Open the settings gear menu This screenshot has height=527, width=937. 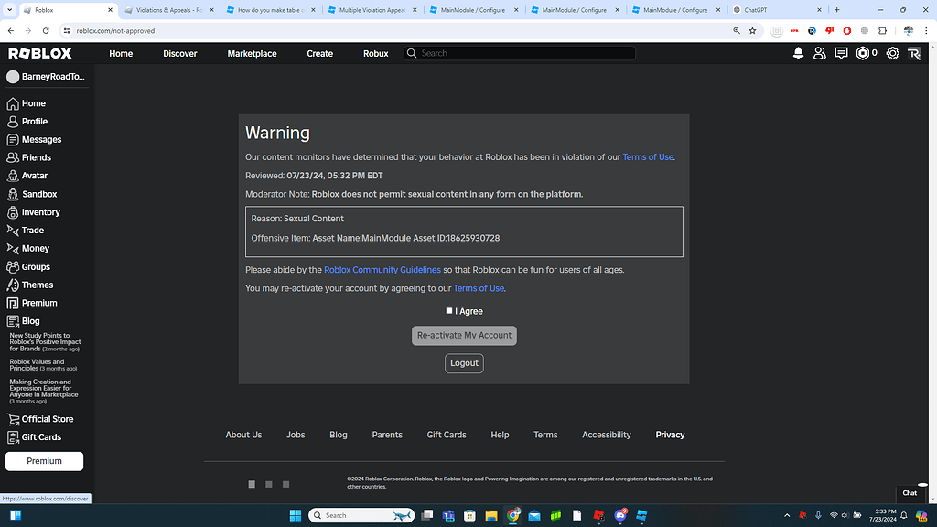[892, 53]
